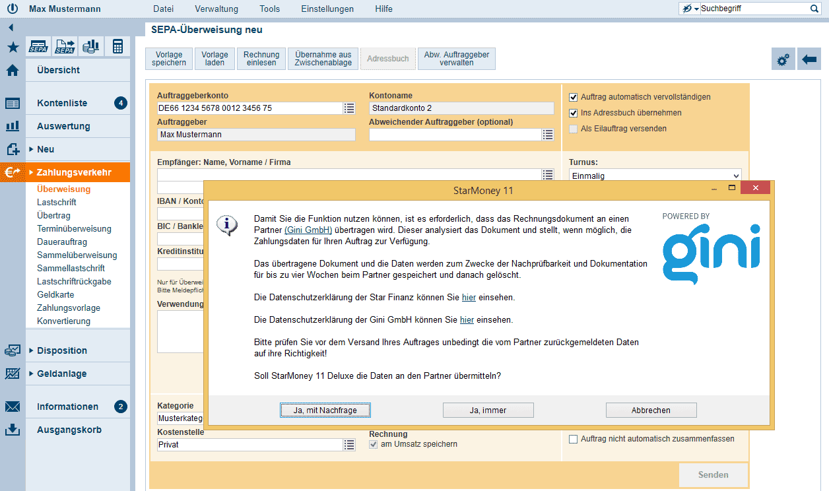Open the Verwaltung menu
Image resolution: width=829 pixels, height=491 pixels.
216,9
